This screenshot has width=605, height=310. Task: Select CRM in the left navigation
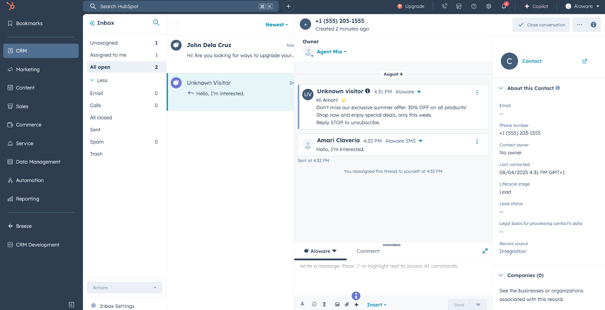point(41,51)
